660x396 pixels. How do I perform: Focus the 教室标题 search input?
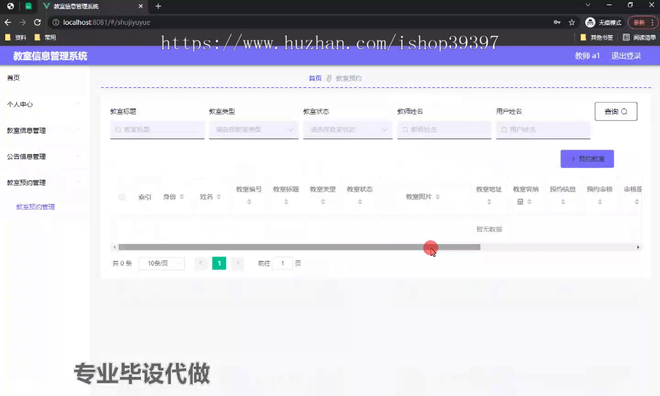click(x=158, y=130)
